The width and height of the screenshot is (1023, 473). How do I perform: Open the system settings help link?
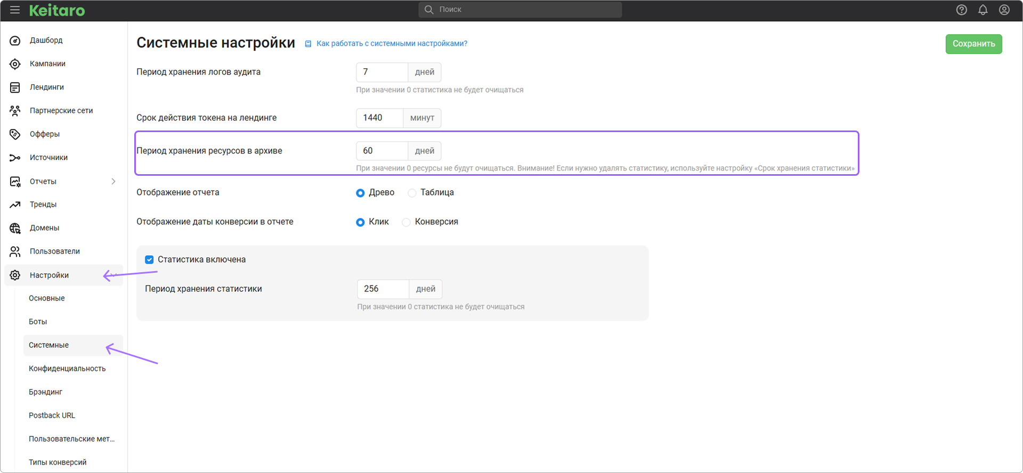point(391,44)
